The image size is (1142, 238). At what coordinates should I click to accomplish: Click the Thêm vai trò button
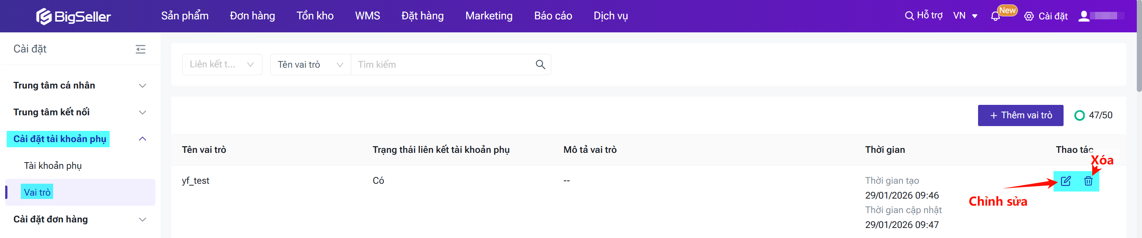point(1020,115)
